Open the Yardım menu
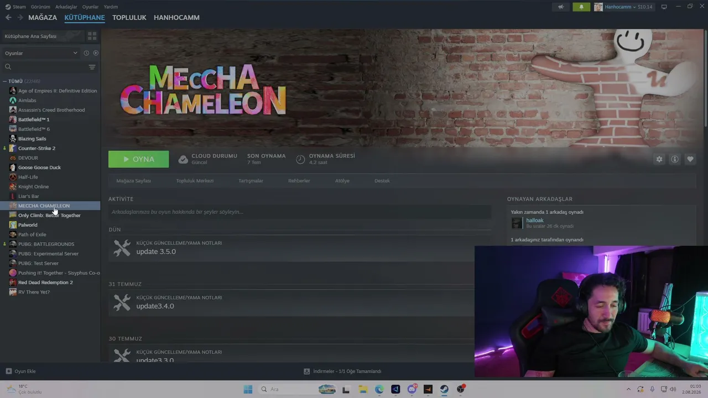Image resolution: width=708 pixels, height=398 pixels. [x=111, y=7]
